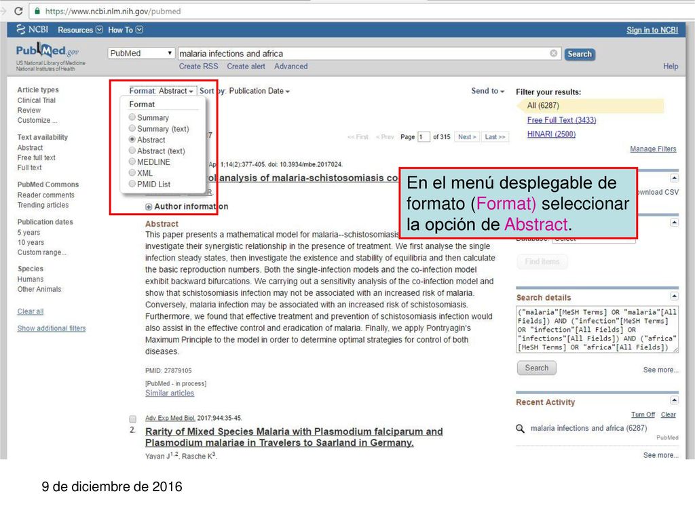Viewport: 695px width, 521px height.
Task: Expand Author information with the plus icon
Action: click(x=149, y=207)
